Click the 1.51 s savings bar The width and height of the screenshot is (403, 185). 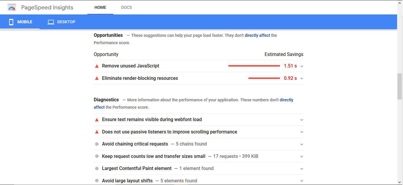254,66
